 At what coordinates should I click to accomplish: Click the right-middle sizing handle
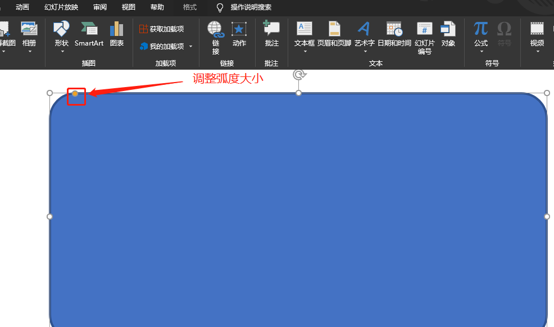point(547,216)
